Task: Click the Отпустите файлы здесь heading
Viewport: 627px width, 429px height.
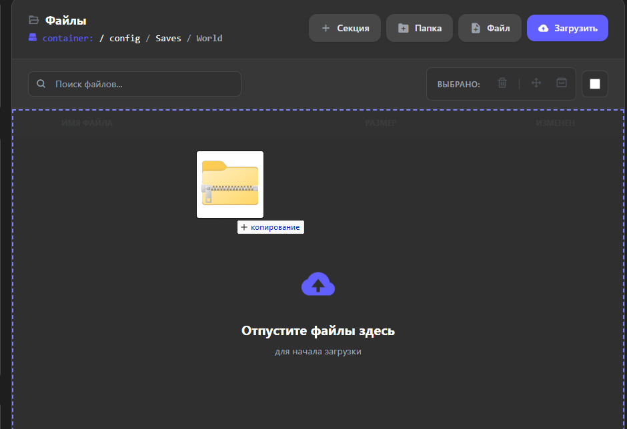Action: (318, 330)
